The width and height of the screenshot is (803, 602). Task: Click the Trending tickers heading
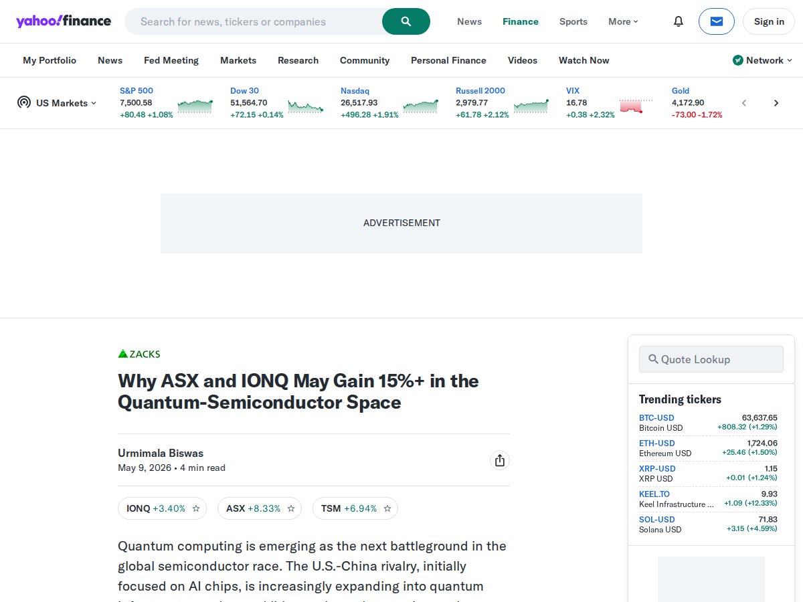tap(680, 399)
